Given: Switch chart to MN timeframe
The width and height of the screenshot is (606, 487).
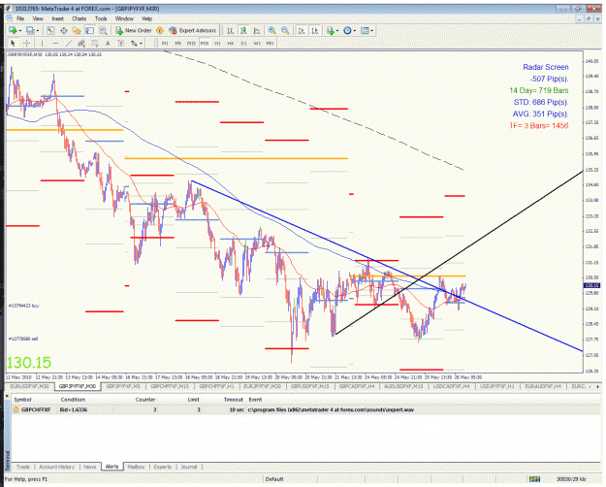Looking at the screenshot, I should click(x=271, y=44).
